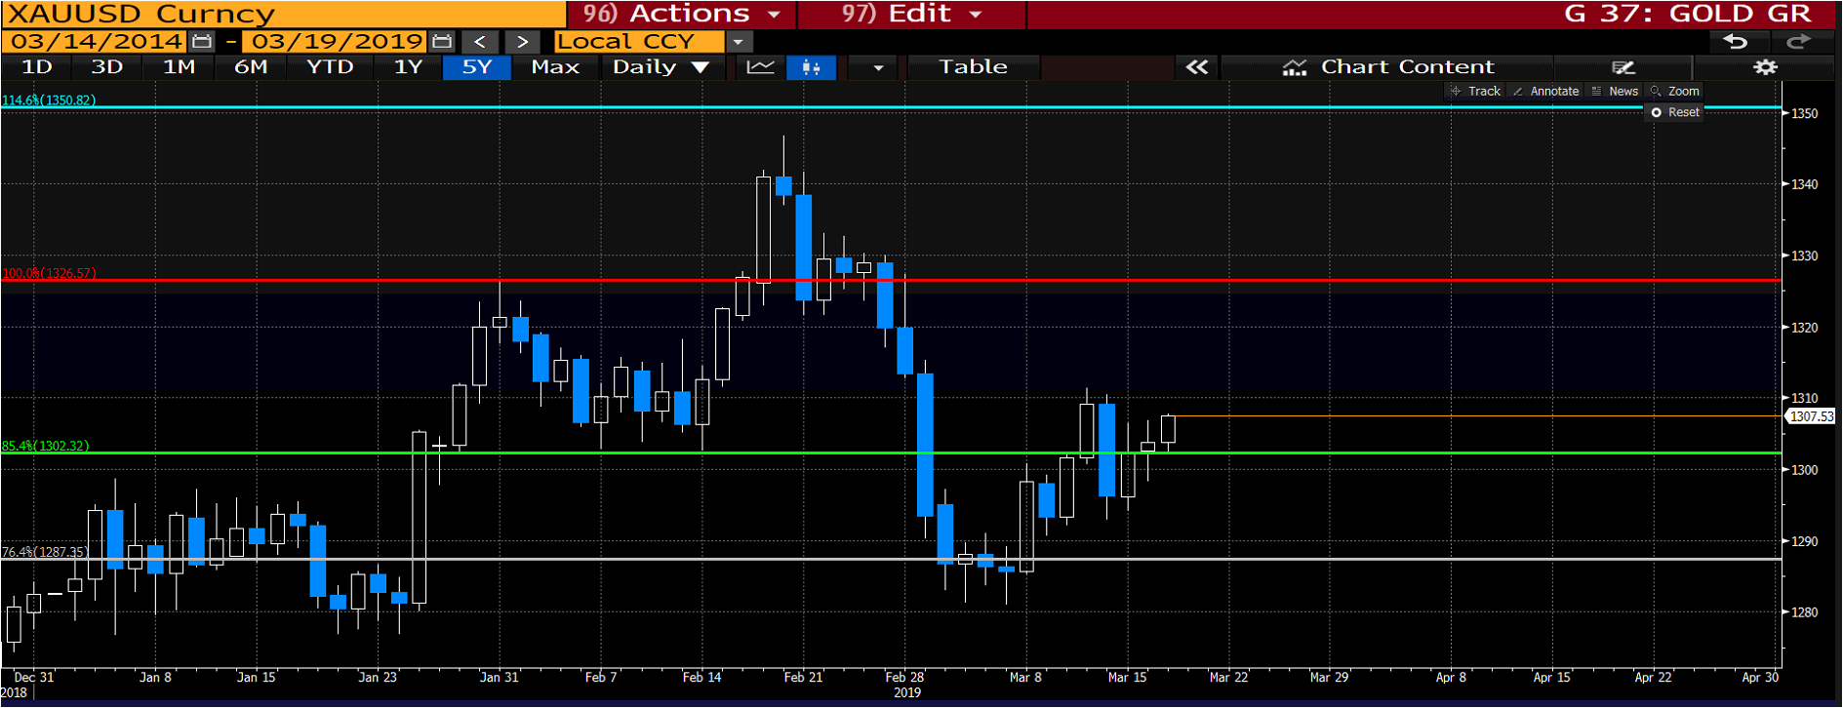Open the 96) Actions menu
The width and height of the screenshot is (1843, 708).
pyautogui.click(x=682, y=14)
